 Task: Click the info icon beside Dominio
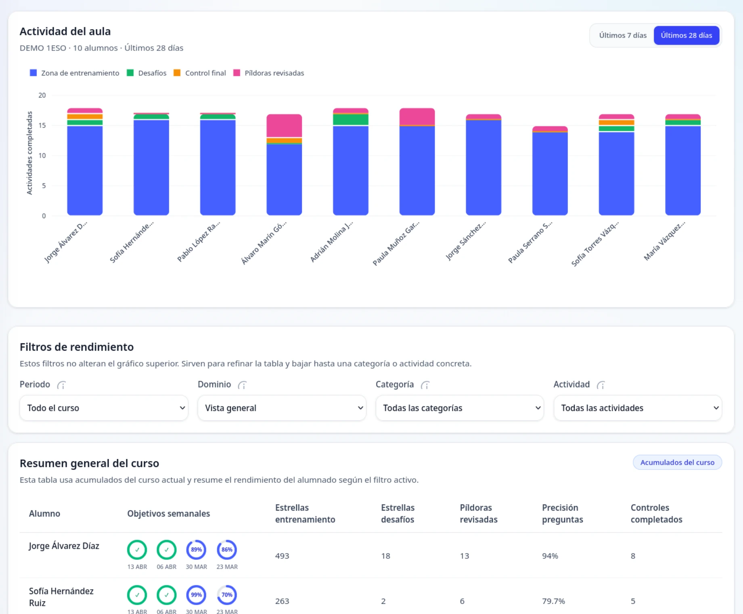click(242, 385)
